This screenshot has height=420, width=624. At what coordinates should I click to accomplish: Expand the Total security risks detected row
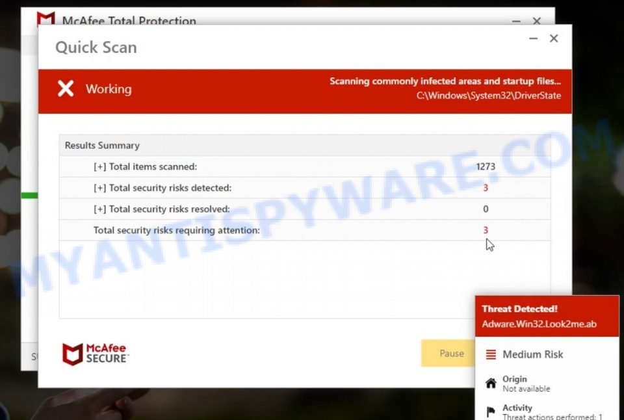(x=100, y=187)
